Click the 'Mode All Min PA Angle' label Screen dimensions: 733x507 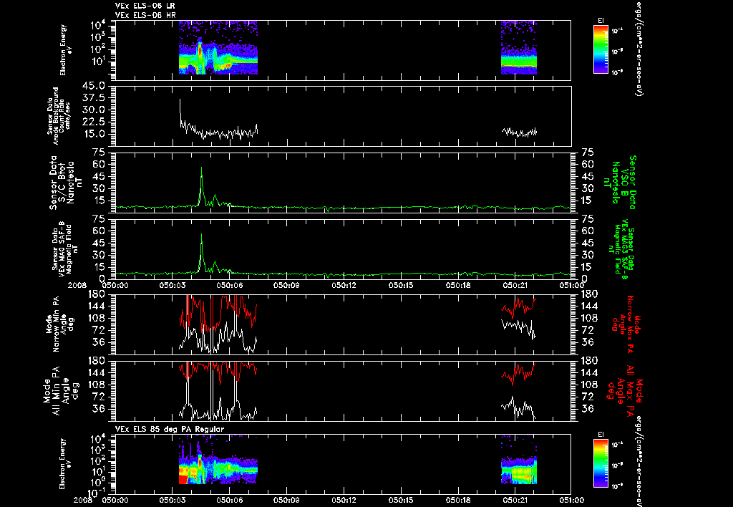[62, 390]
